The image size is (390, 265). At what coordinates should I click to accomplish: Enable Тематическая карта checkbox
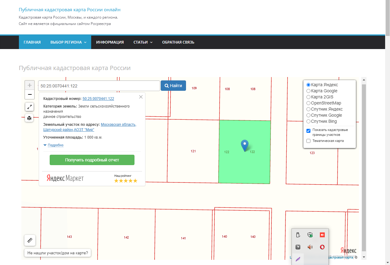(308, 141)
